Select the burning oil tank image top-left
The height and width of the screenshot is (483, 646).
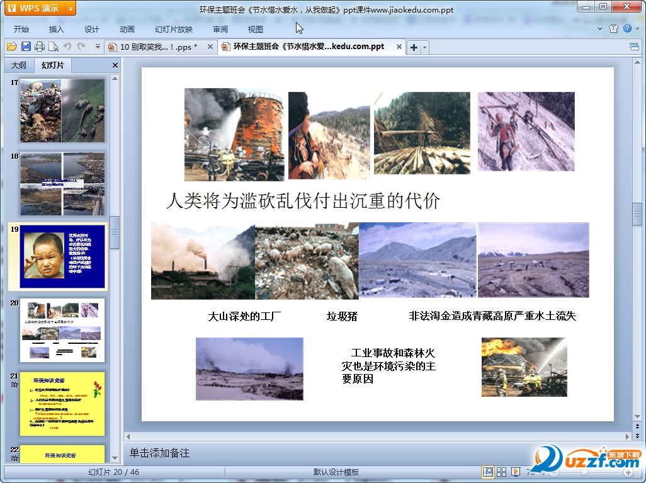pyautogui.click(x=234, y=134)
